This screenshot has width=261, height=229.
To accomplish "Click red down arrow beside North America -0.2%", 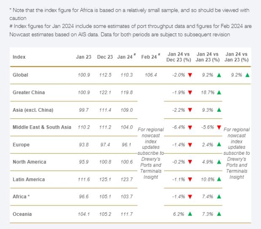I will (x=190, y=162).
